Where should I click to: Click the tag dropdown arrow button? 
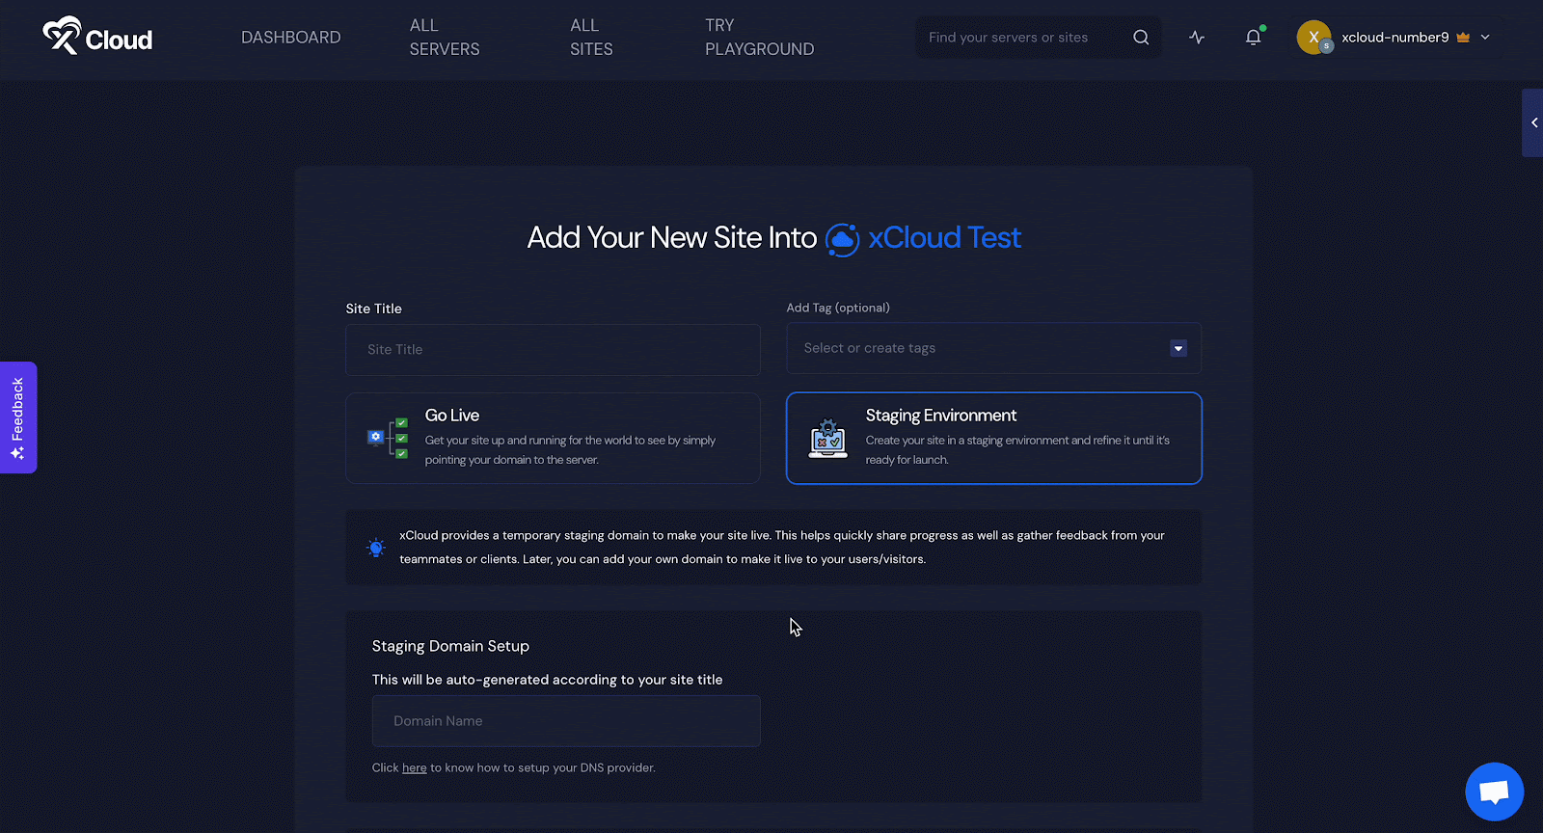[x=1178, y=348]
